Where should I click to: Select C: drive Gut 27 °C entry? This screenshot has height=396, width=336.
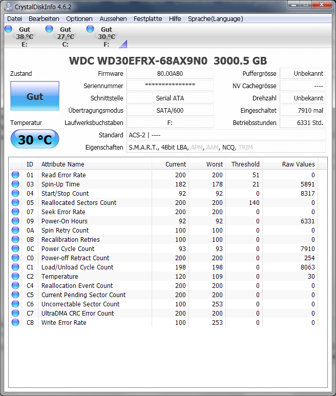click(x=60, y=36)
